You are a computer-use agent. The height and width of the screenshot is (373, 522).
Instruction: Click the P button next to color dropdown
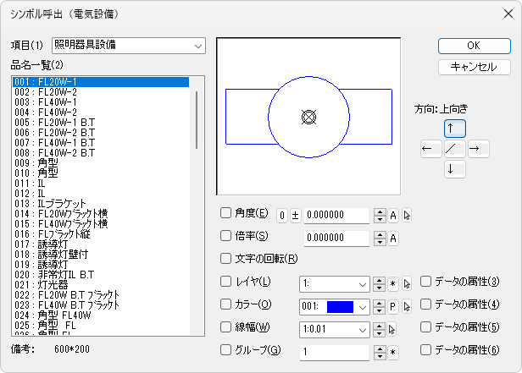(393, 305)
